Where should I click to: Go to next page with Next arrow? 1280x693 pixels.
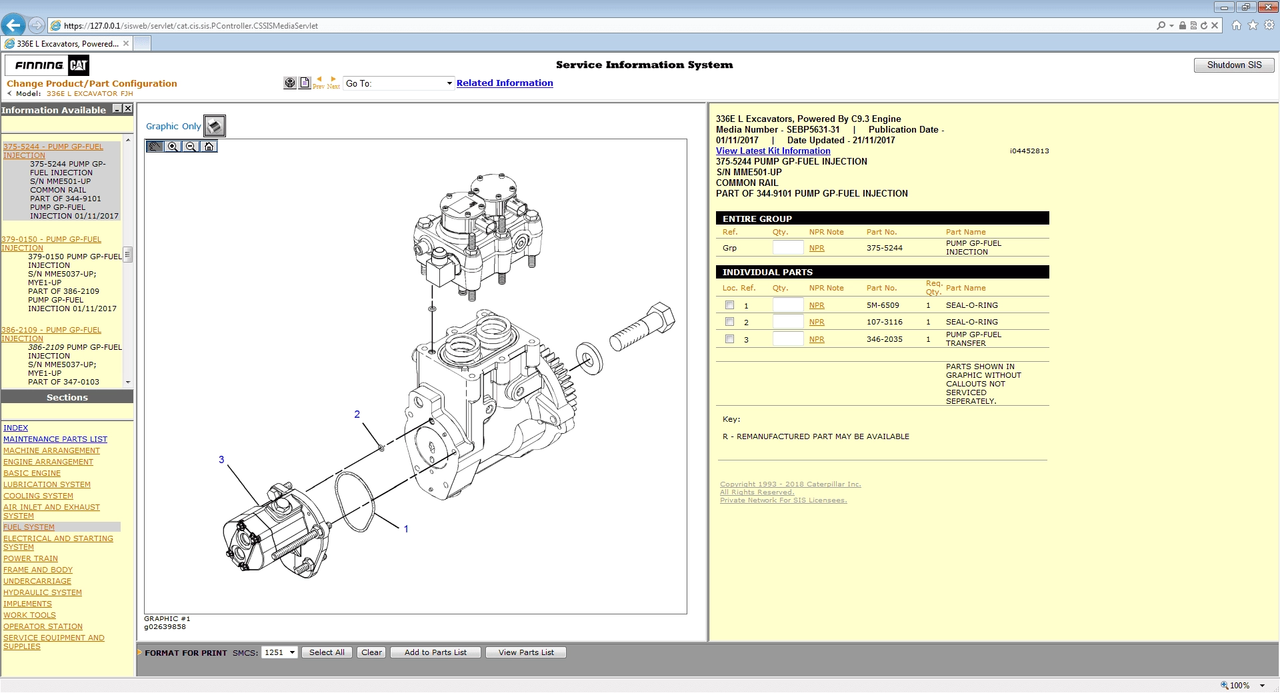pyautogui.click(x=333, y=83)
